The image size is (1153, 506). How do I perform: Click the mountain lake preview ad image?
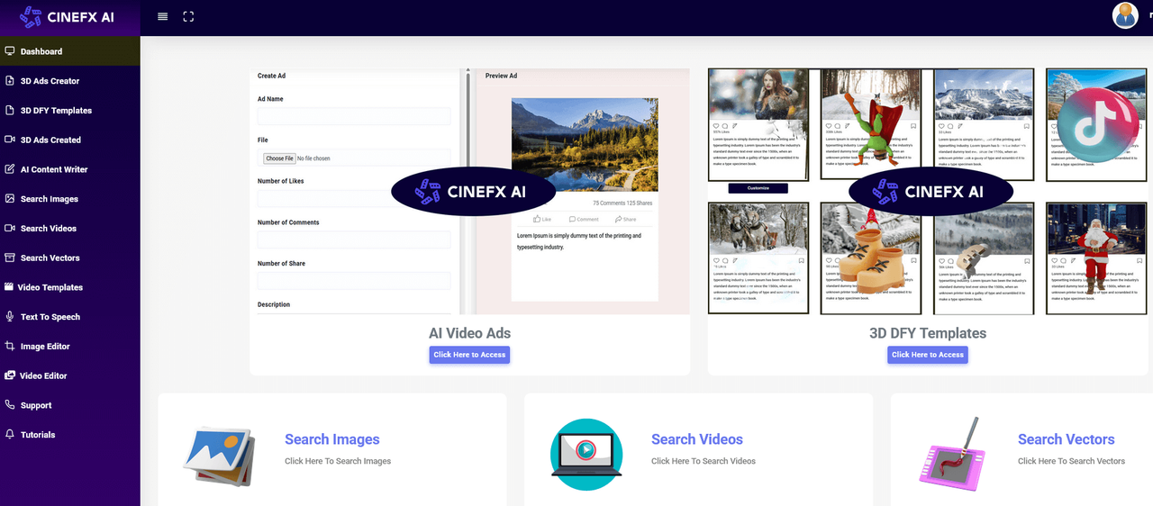585,145
